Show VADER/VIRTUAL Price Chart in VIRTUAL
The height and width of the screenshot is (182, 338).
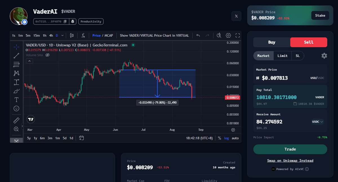(x=154, y=35)
